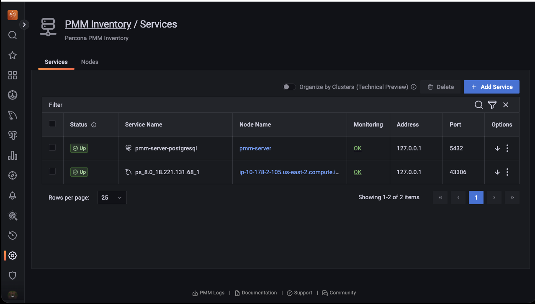Image resolution: width=535 pixels, height=304 pixels.
Task: Expand the sidebar with the chevron button
Action: (24, 25)
